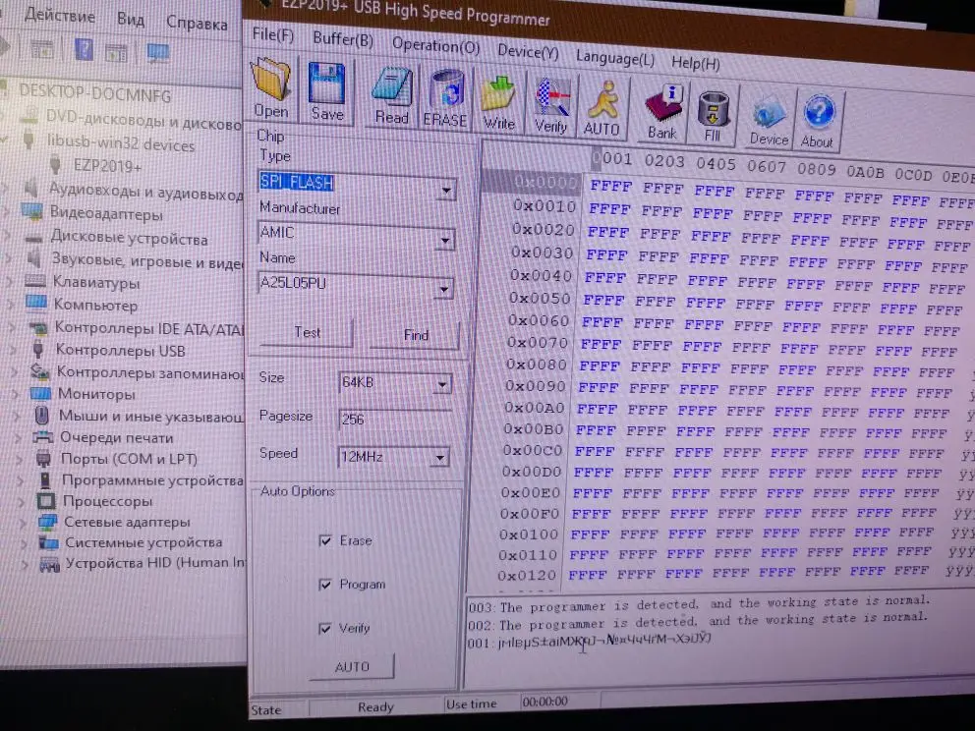This screenshot has width=975, height=731.
Task: Toggle the Verify auto option checkbox
Action: (324, 629)
